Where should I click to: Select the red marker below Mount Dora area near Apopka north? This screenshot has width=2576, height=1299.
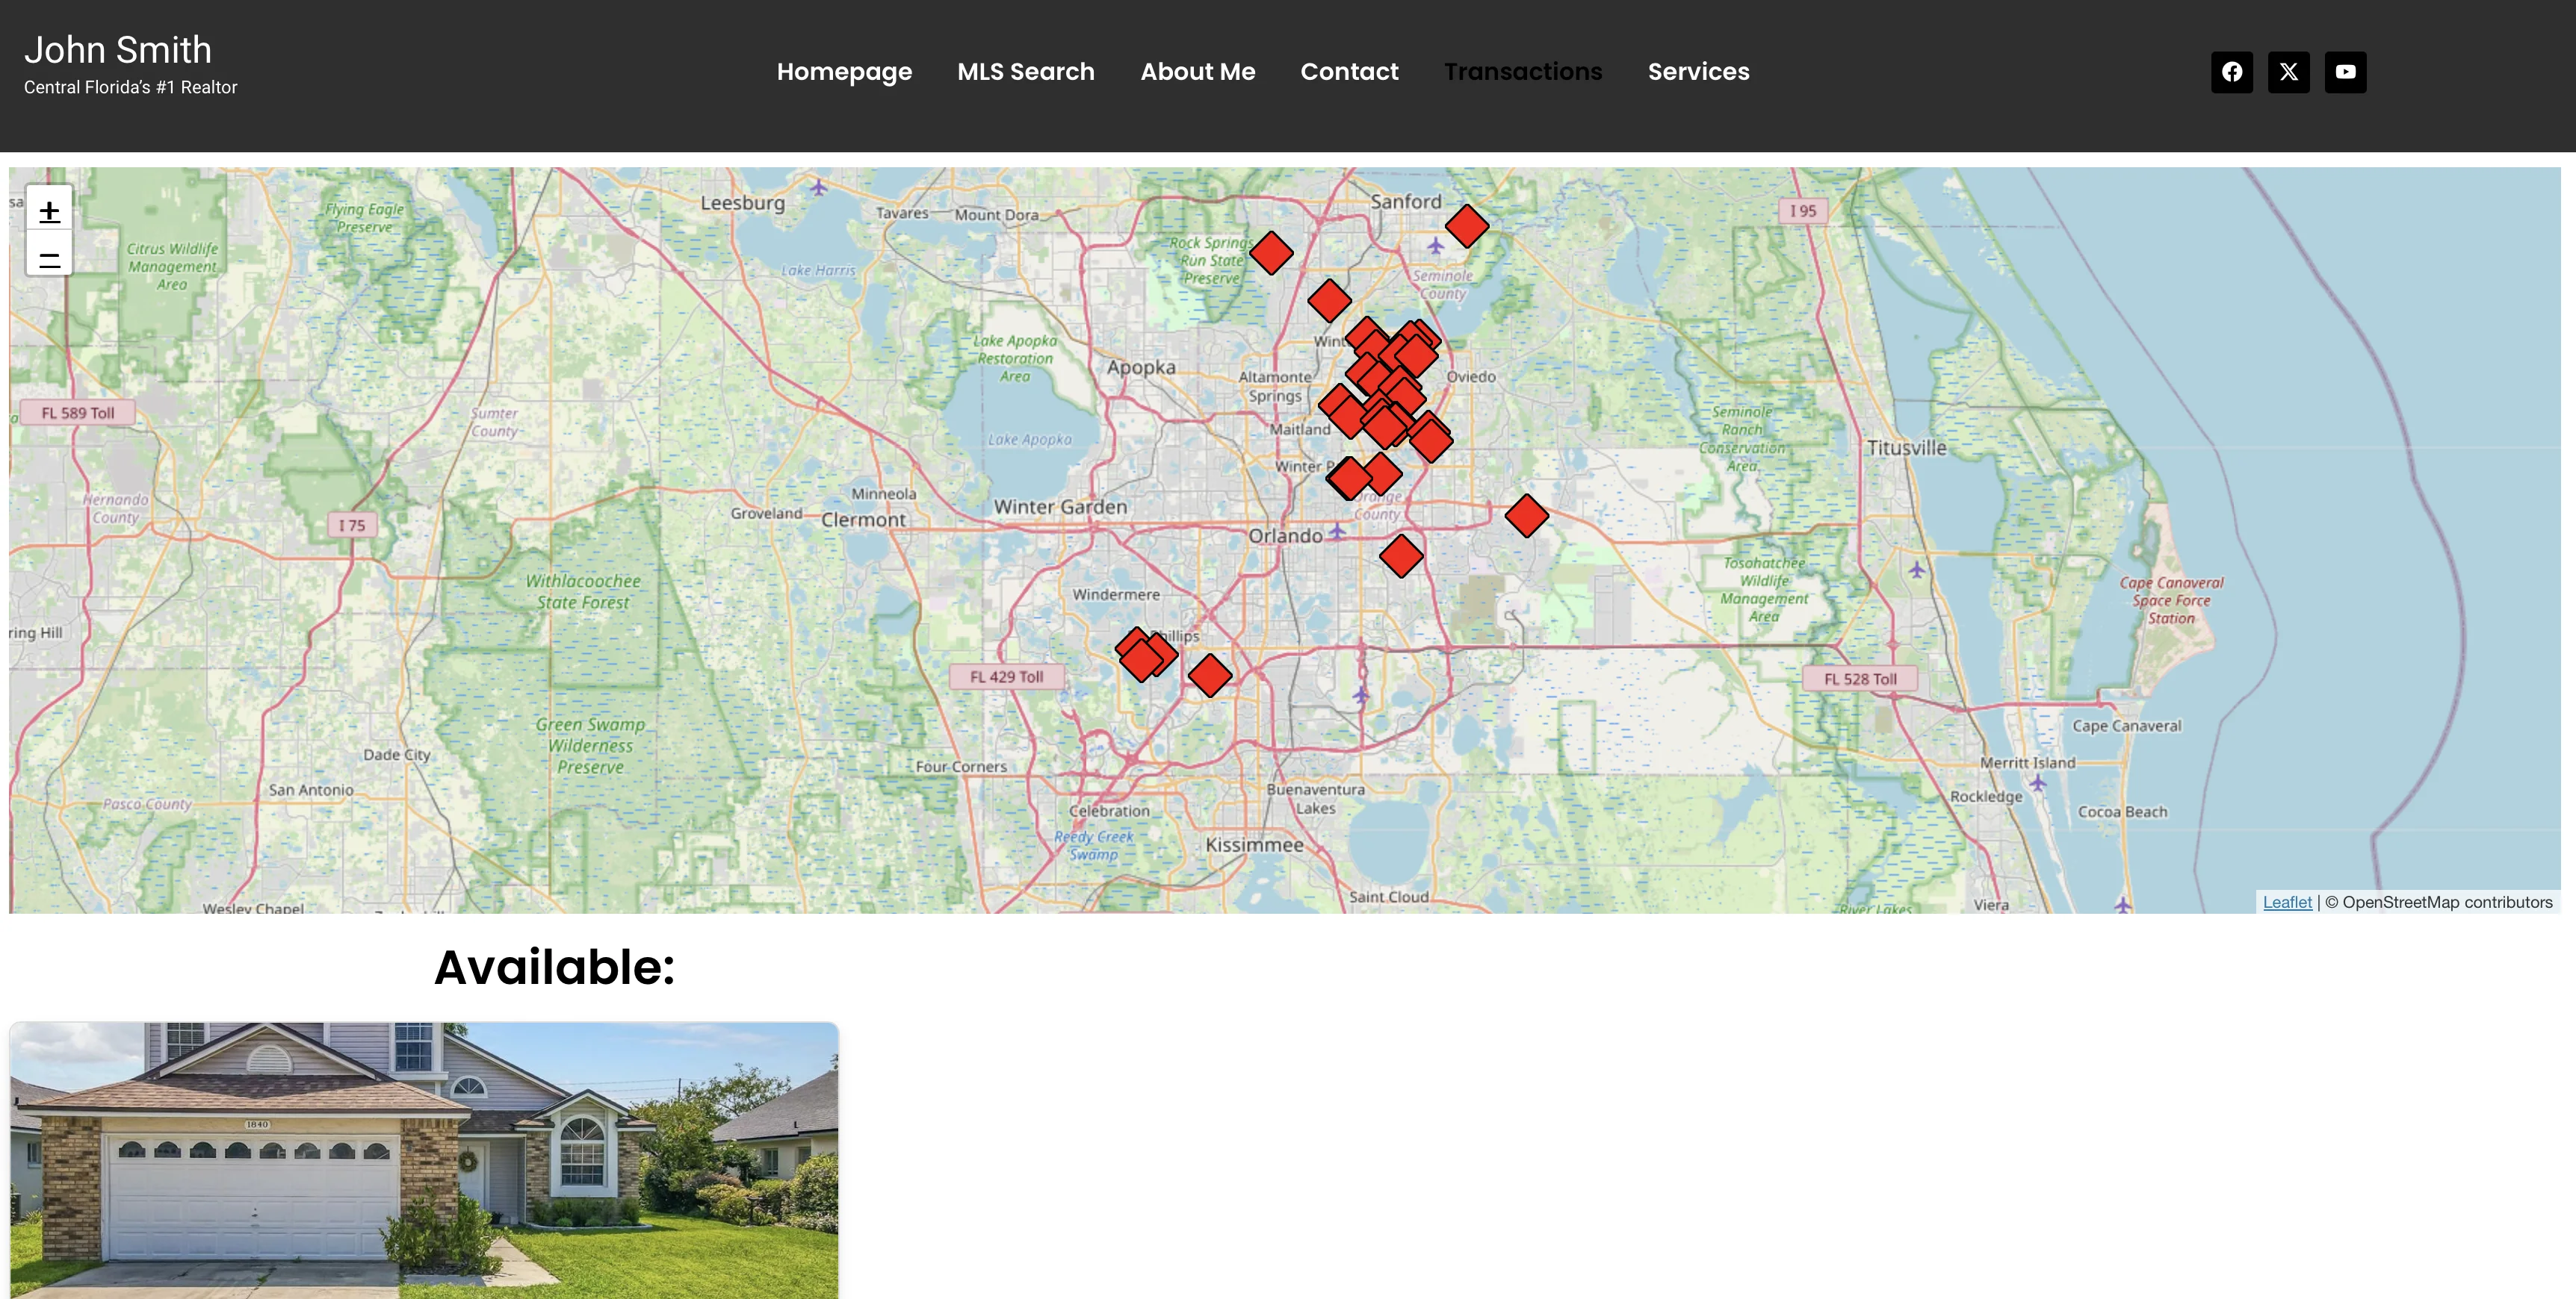tap(1330, 301)
